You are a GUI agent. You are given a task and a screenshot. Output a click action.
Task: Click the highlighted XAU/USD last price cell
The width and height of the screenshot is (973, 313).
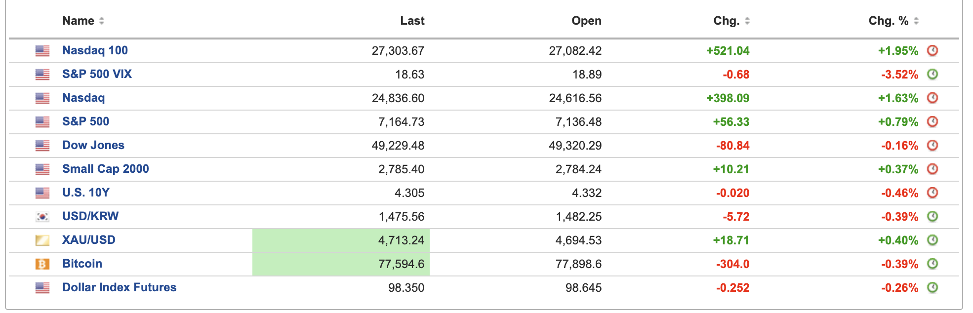[341, 240]
